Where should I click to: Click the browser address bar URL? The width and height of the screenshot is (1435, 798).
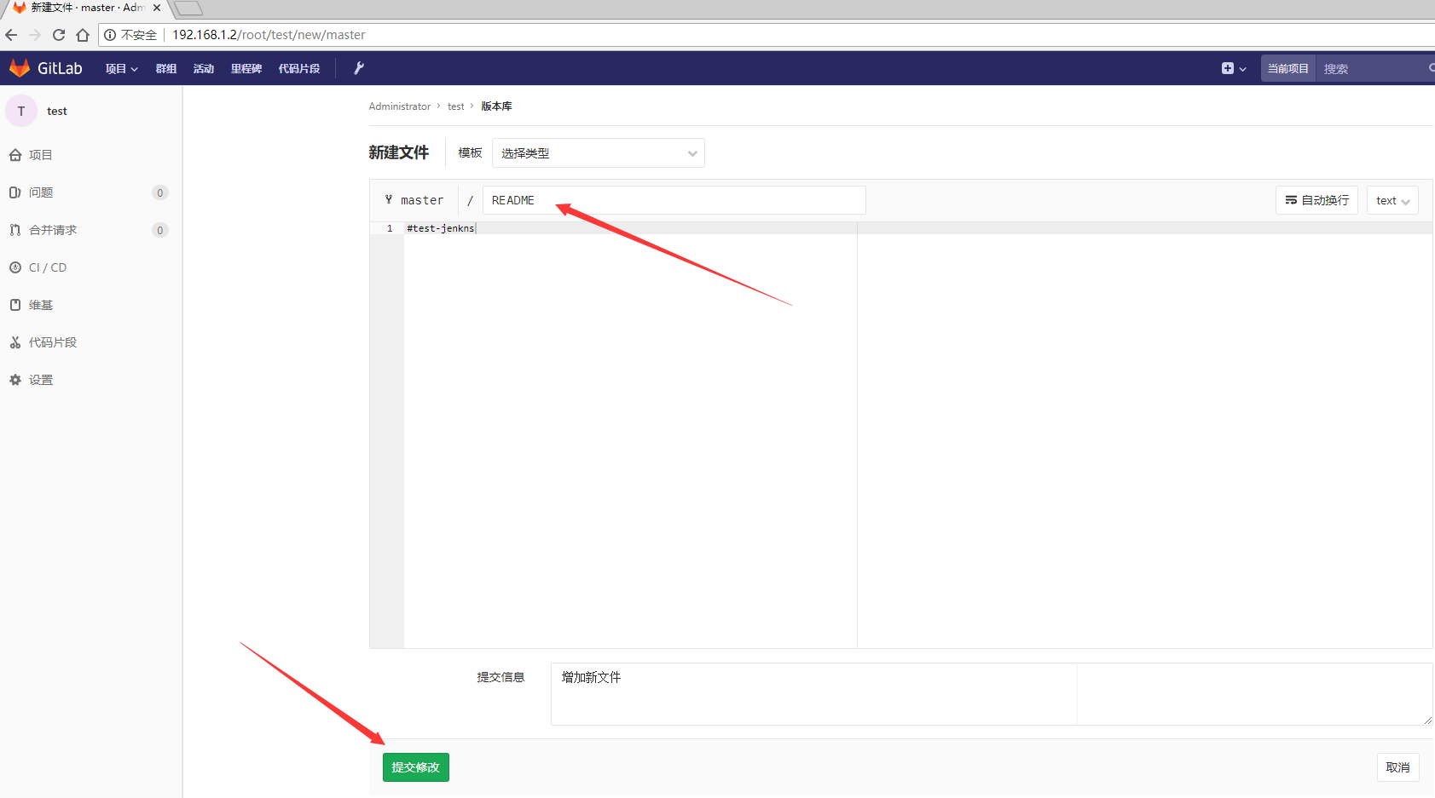point(269,35)
